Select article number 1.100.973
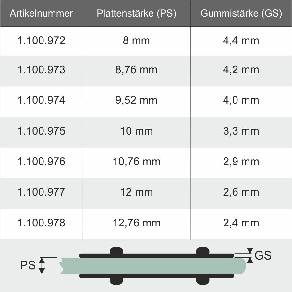 41,70
